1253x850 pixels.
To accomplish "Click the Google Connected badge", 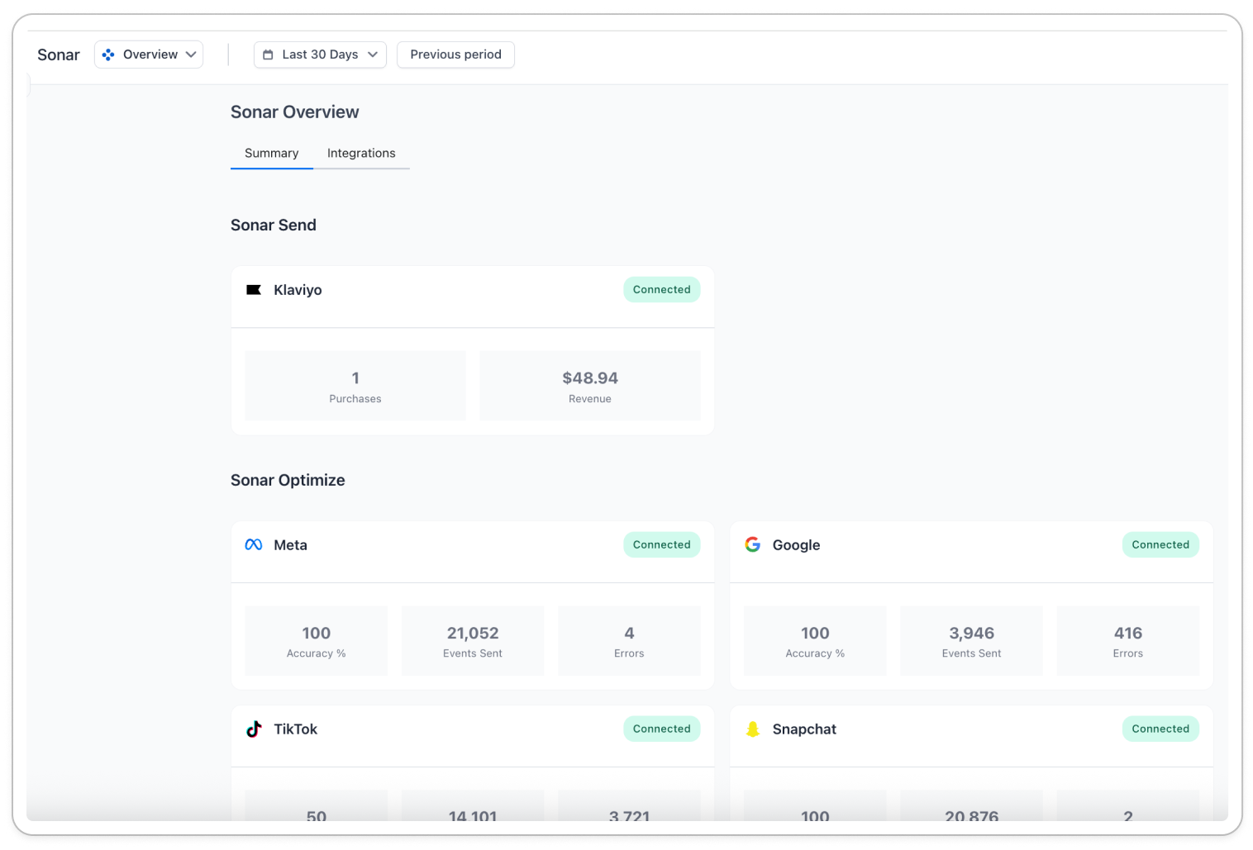I will [1160, 545].
